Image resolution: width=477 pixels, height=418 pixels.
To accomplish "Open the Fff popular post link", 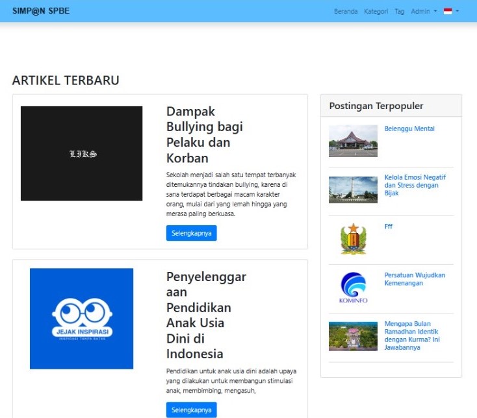I will pyautogui.click(x=389, y=227).
